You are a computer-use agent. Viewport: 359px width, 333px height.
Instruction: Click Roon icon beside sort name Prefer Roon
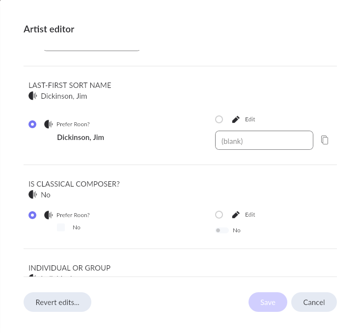pos(48,124)
